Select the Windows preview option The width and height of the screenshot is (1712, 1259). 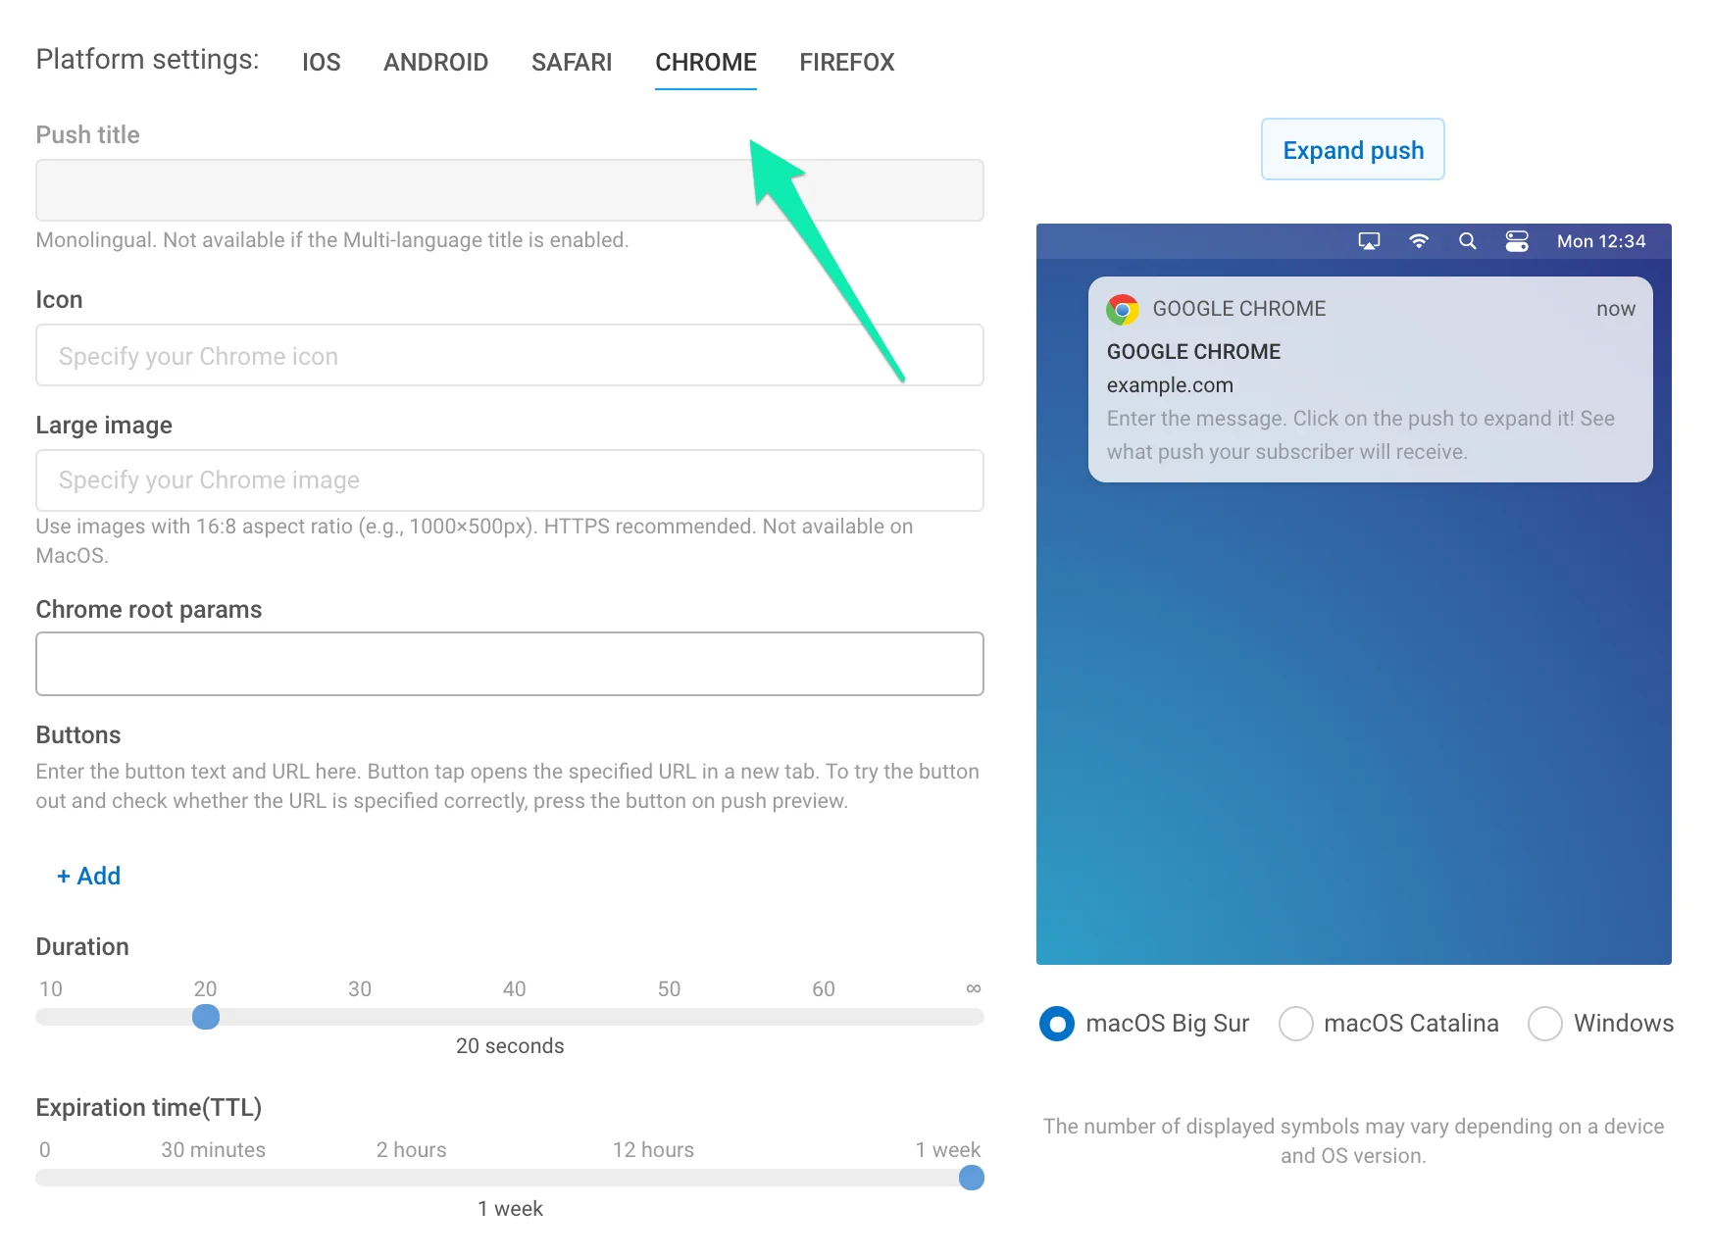pos(1544,1024)
